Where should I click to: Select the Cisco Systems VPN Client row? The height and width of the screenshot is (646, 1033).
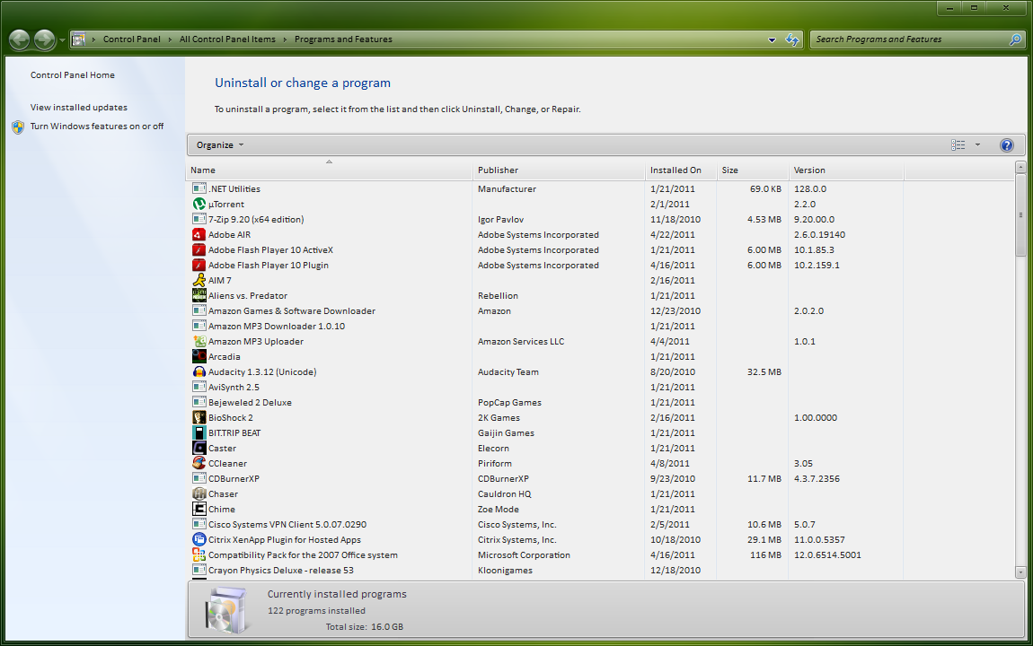[x=599, y=524]
